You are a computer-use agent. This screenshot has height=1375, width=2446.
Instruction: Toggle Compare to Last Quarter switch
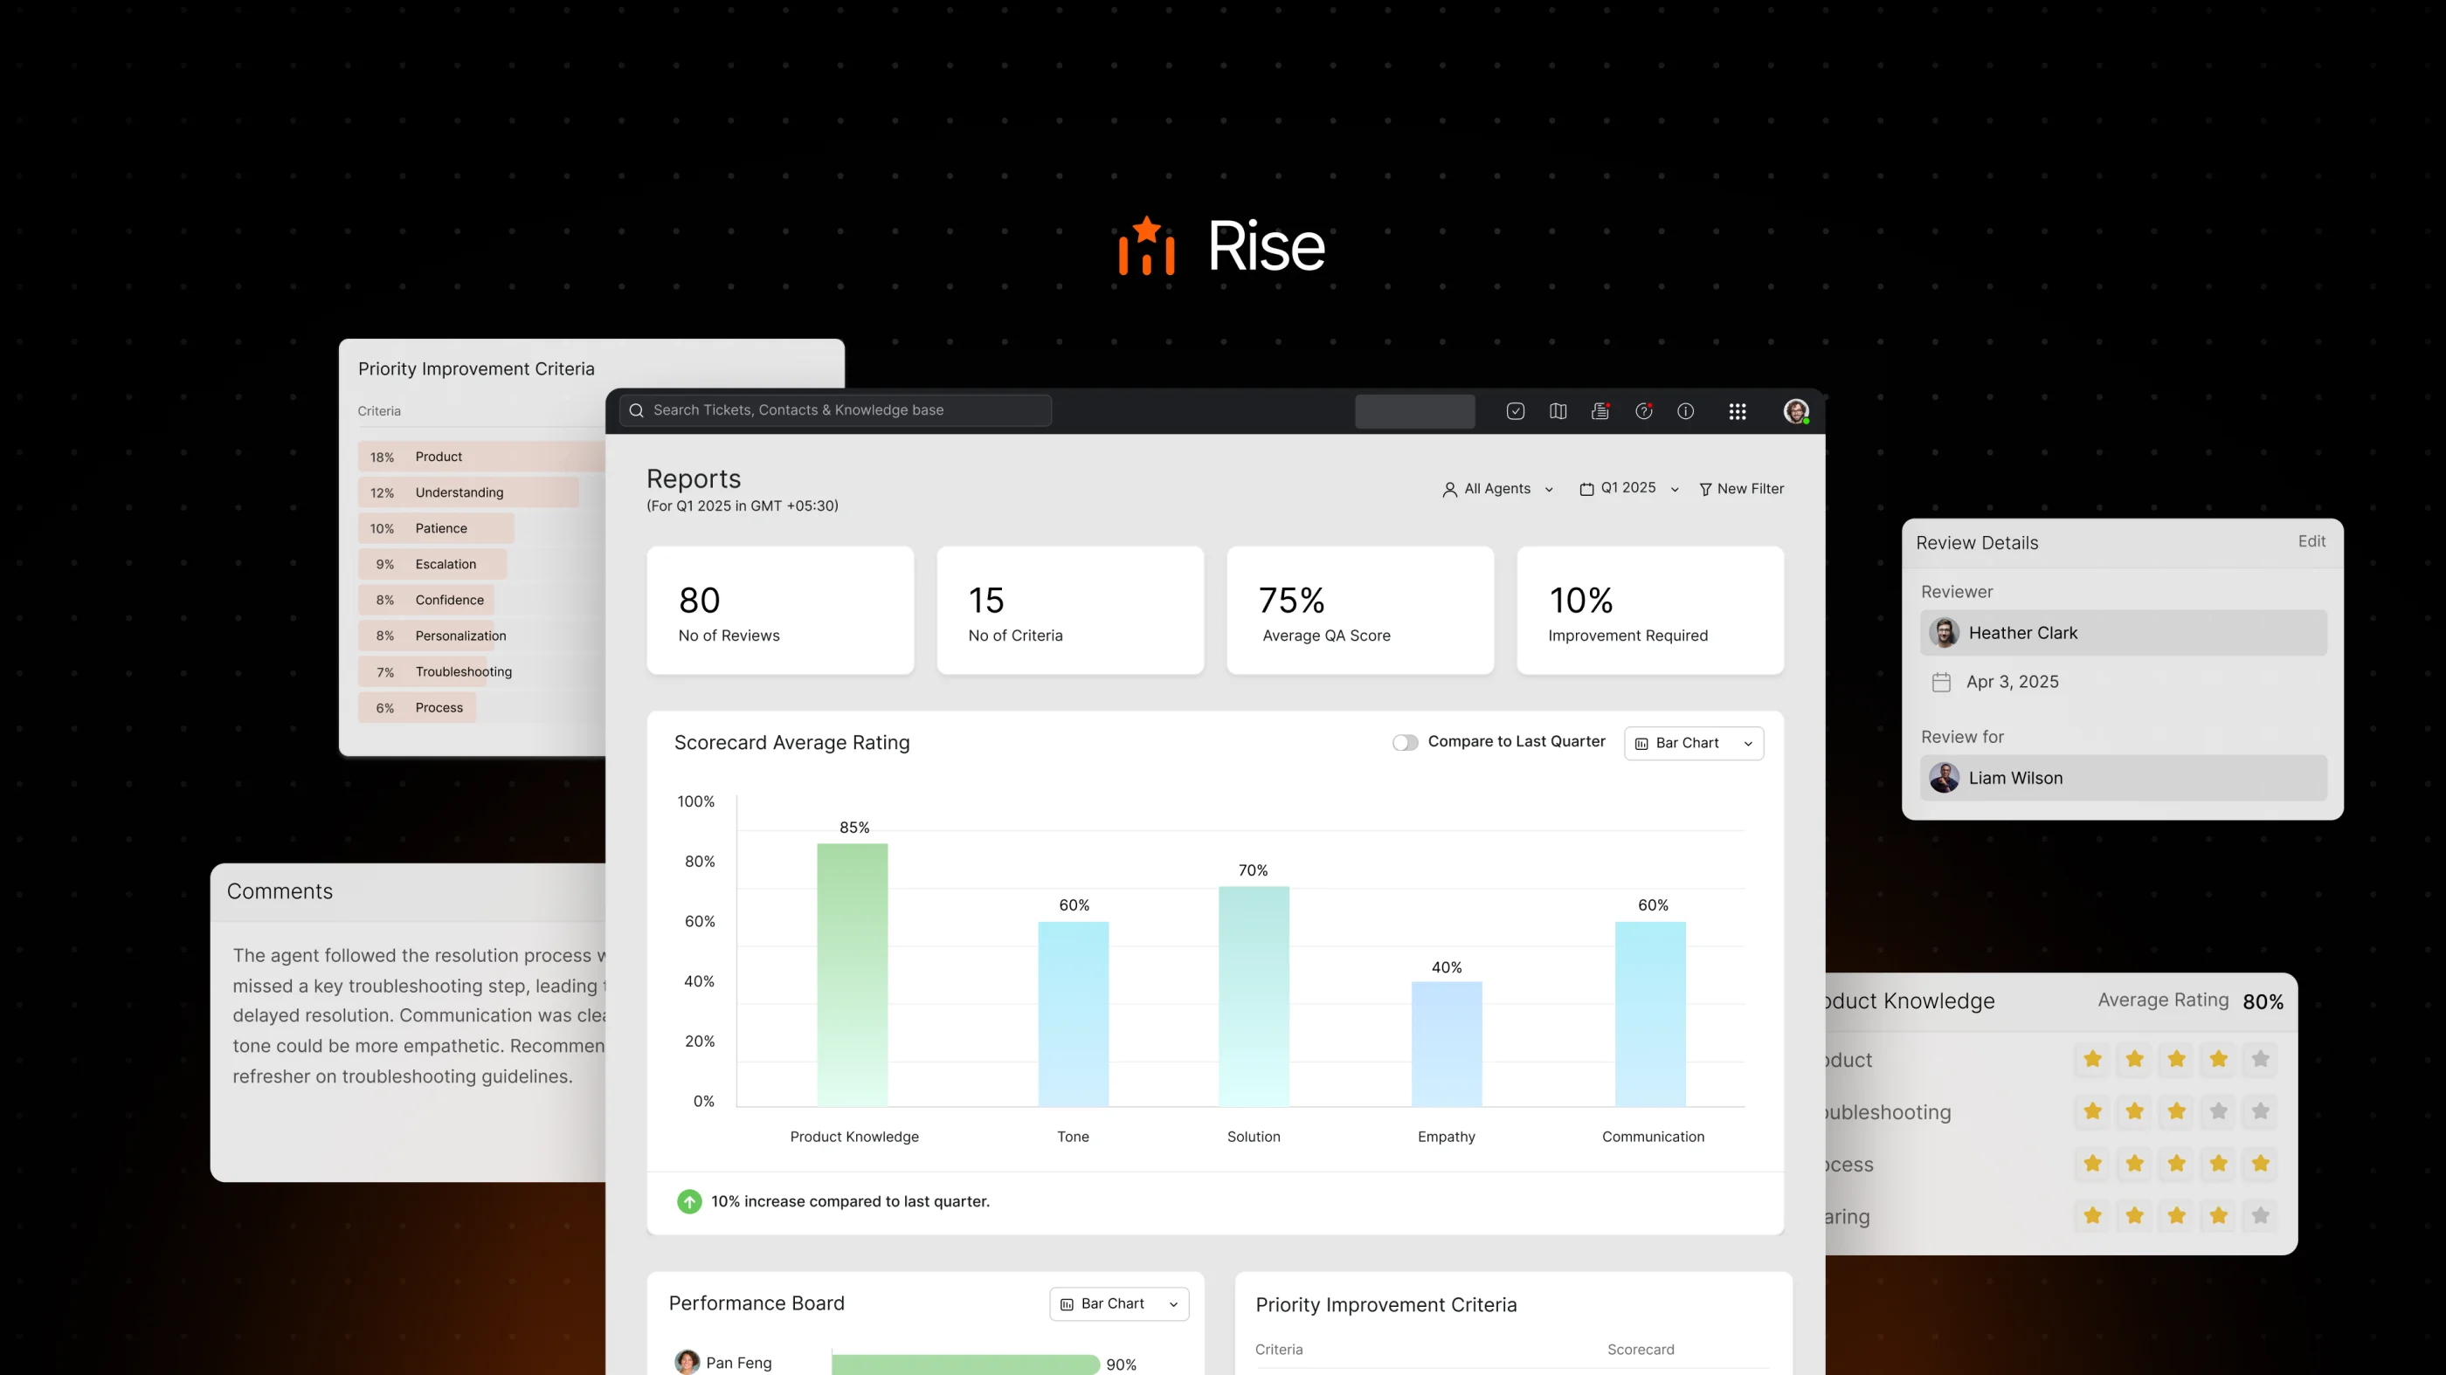(1406, 743)
